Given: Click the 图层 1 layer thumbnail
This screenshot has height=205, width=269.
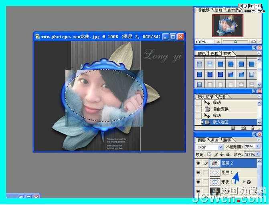Looking at the screenshot, I should click(x=215, y=173).
